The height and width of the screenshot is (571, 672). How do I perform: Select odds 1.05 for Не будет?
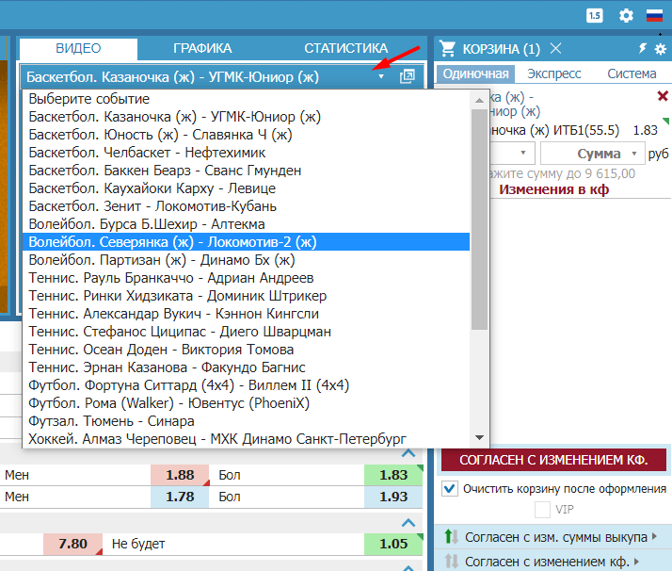[393, 544]
